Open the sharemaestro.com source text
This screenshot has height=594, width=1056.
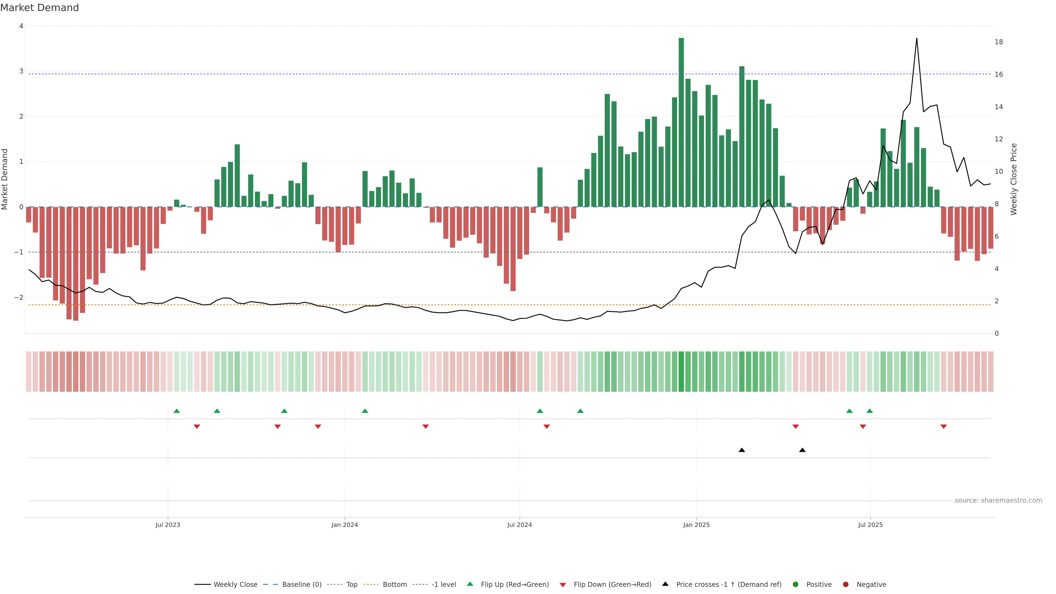point(998,500)
